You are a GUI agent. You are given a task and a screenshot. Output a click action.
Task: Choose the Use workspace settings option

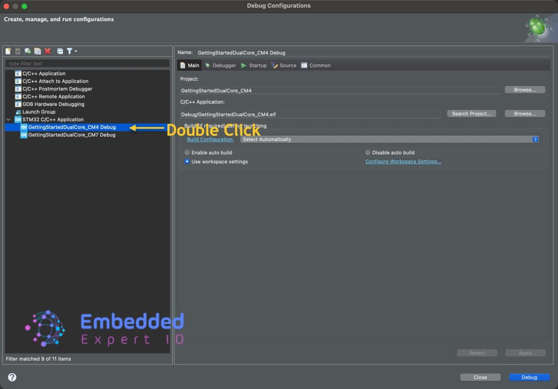[x=187, y=162]
